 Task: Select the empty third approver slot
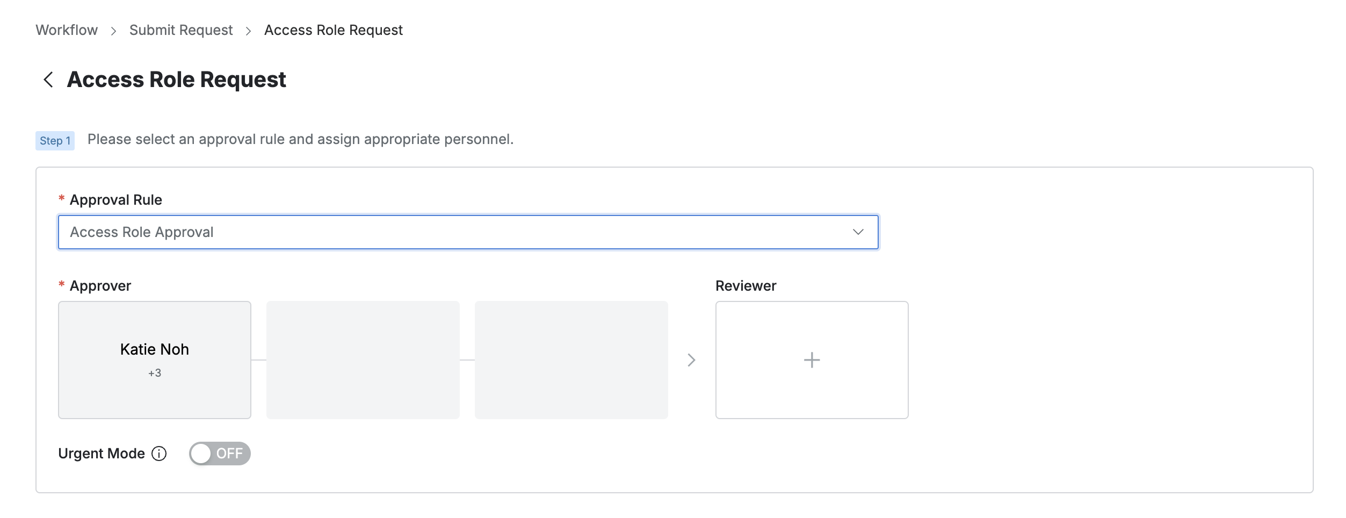pos(571,360)
